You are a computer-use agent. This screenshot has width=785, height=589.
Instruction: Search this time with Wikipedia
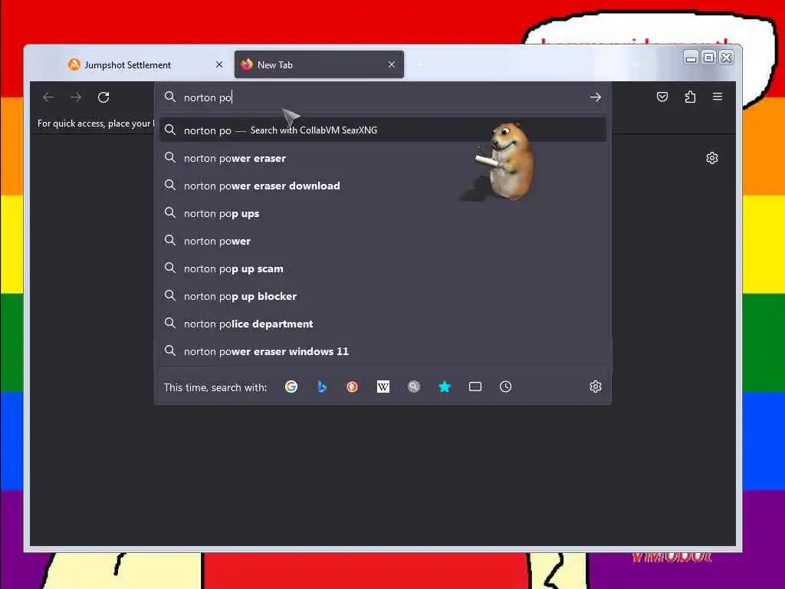coord(383,387)
